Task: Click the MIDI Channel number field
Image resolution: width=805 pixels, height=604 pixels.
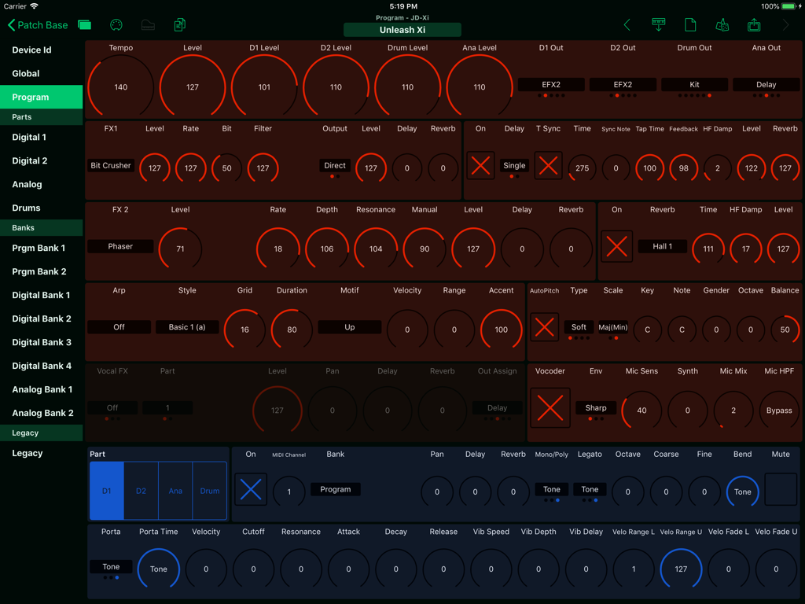Action: coord(289,491)
